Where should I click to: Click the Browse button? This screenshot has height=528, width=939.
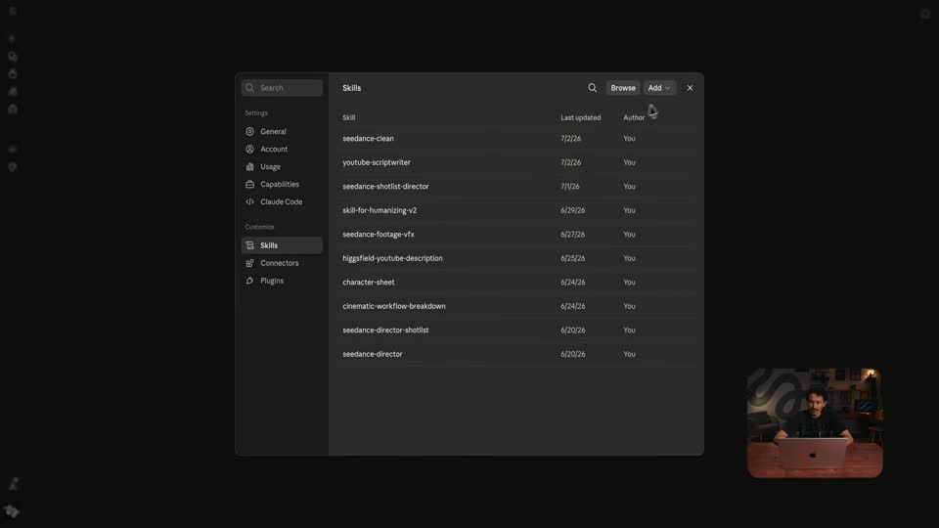(x=623, y=88)
